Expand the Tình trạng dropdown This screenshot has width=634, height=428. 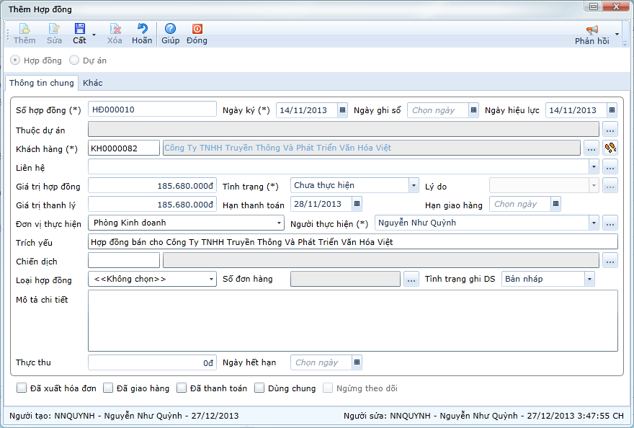pos(413,185)
